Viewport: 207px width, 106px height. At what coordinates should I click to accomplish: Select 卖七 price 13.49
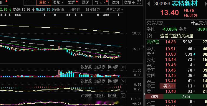tap(170, 59)
